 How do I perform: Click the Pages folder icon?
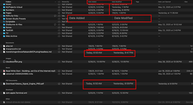[4, 13]
